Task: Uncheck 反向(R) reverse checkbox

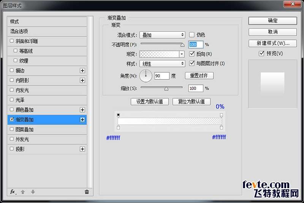Action: click(192, 54)
